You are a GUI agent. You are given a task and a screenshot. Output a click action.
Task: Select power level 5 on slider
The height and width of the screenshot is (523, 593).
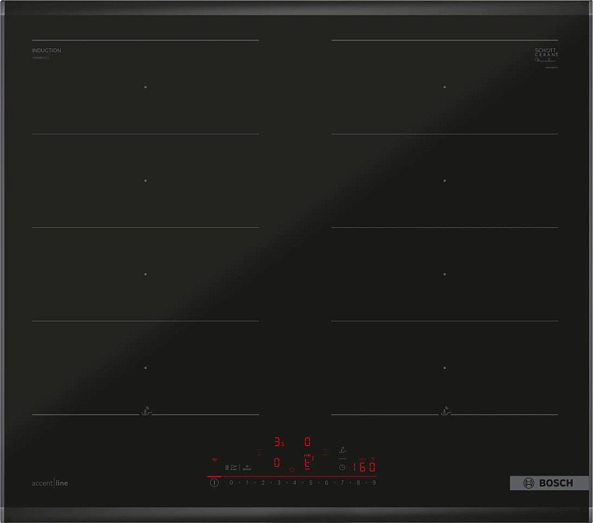pos(311,483)
